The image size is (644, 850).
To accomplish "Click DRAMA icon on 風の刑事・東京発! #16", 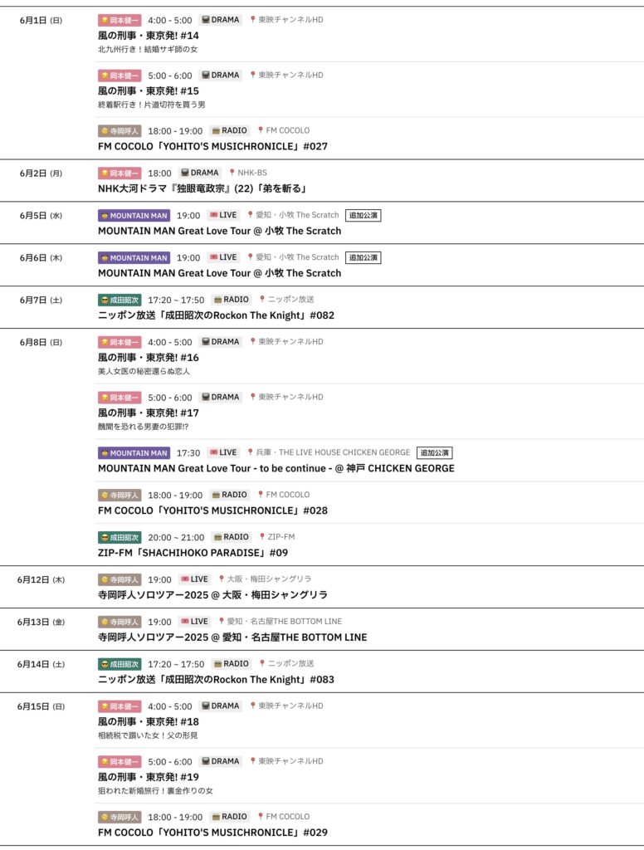I will pos(205,342).
